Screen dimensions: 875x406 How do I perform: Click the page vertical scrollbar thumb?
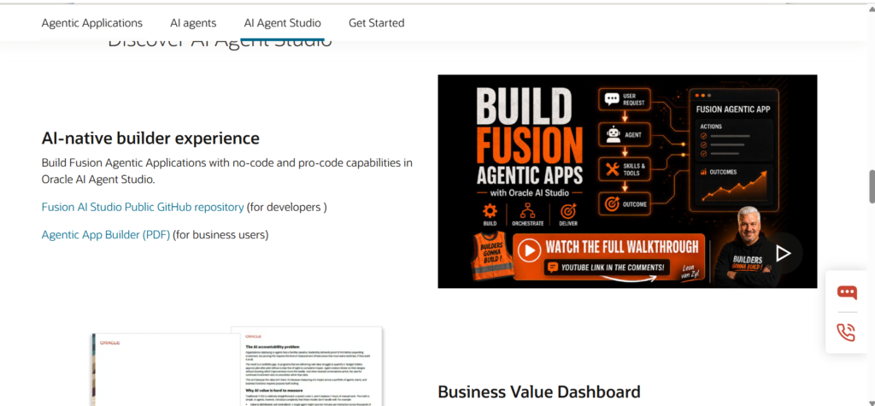tap(871, 187)
